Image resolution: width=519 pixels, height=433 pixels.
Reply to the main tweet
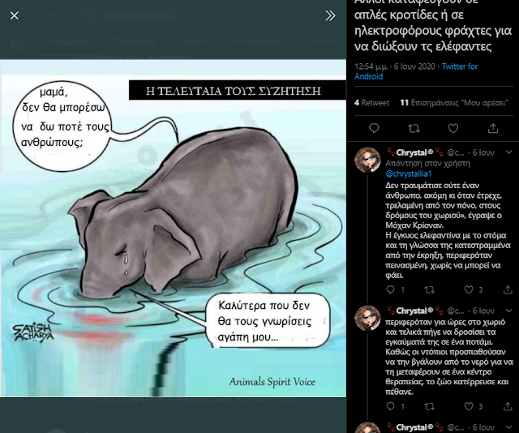(x=374, y=128)
